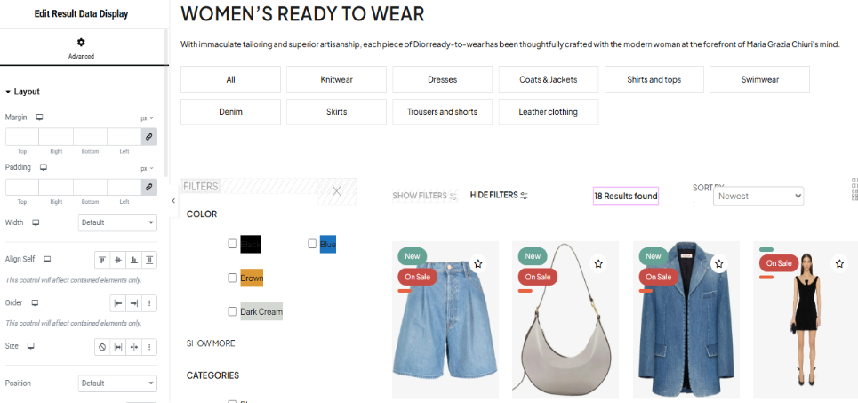Viewport: 858px width, 403px height.
Task: Favorite the denim shorts with star icon
Action: click(478, 264)
